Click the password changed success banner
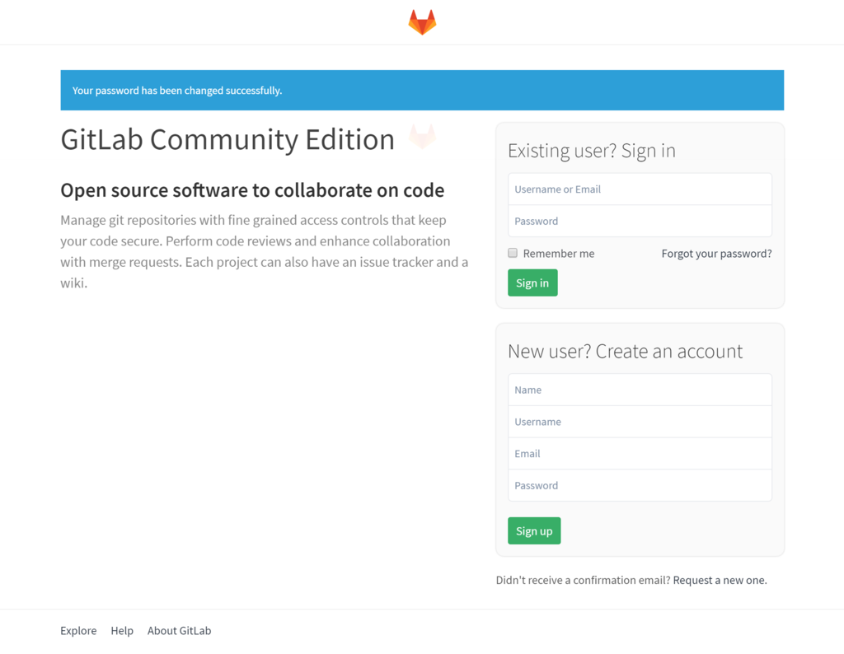The width and height of the screenshot is (844, 654). [422, 91]
